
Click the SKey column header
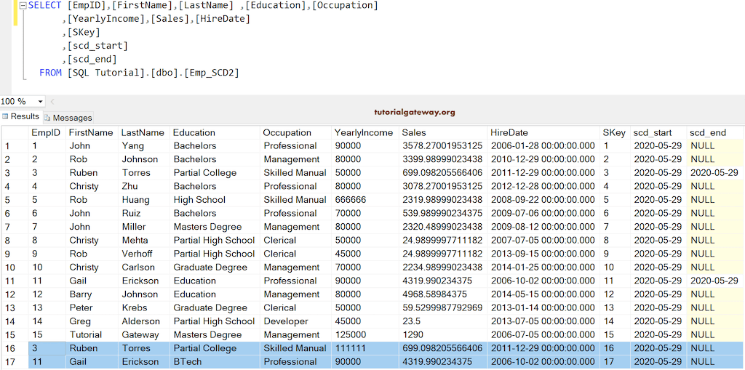(x=614, y=132)
